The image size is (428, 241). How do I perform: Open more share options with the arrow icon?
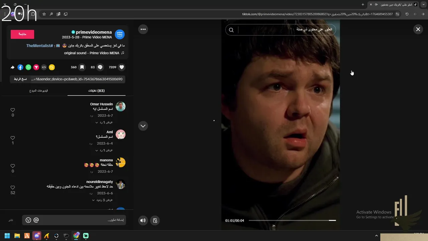pos(13,67)
